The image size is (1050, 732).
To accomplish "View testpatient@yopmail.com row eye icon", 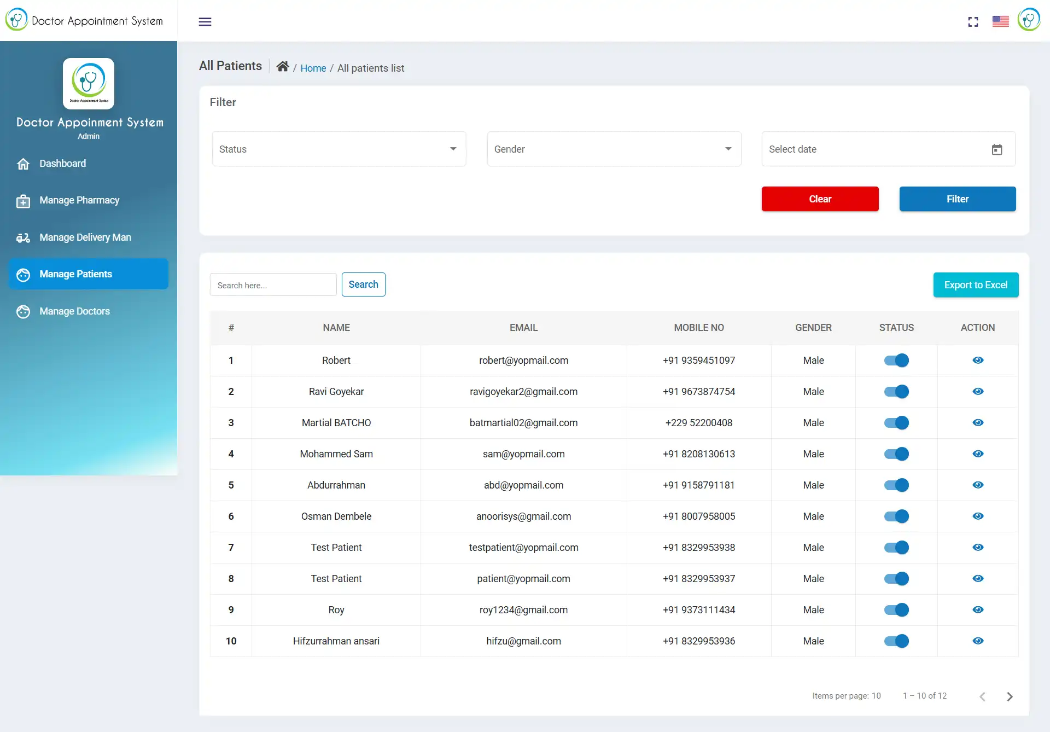I will pyautogui.click(x=978, y=547).
